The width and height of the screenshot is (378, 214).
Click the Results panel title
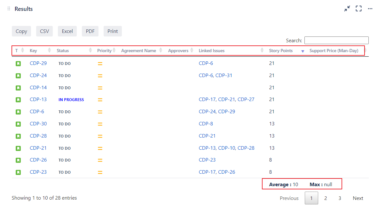24,9
